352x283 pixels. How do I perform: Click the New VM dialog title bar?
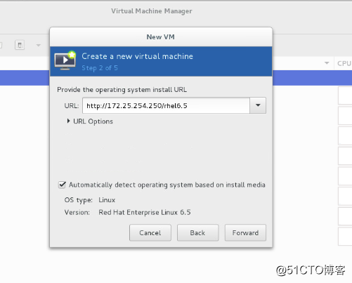click(x=161, y=37)
